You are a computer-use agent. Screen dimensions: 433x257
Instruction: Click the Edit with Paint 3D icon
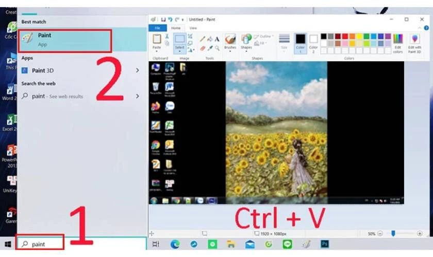click(x=414, y=39)
